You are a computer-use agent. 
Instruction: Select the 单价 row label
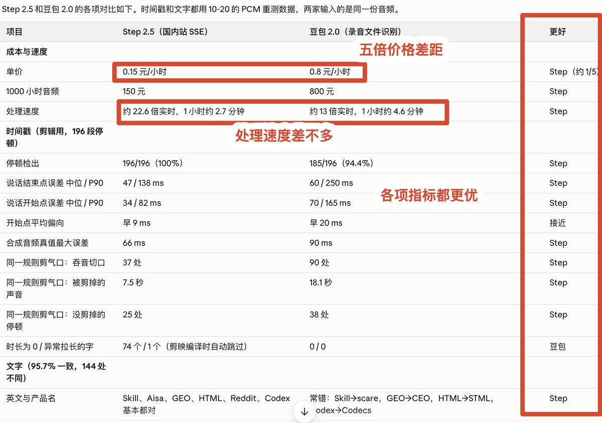tap(15, 72)
